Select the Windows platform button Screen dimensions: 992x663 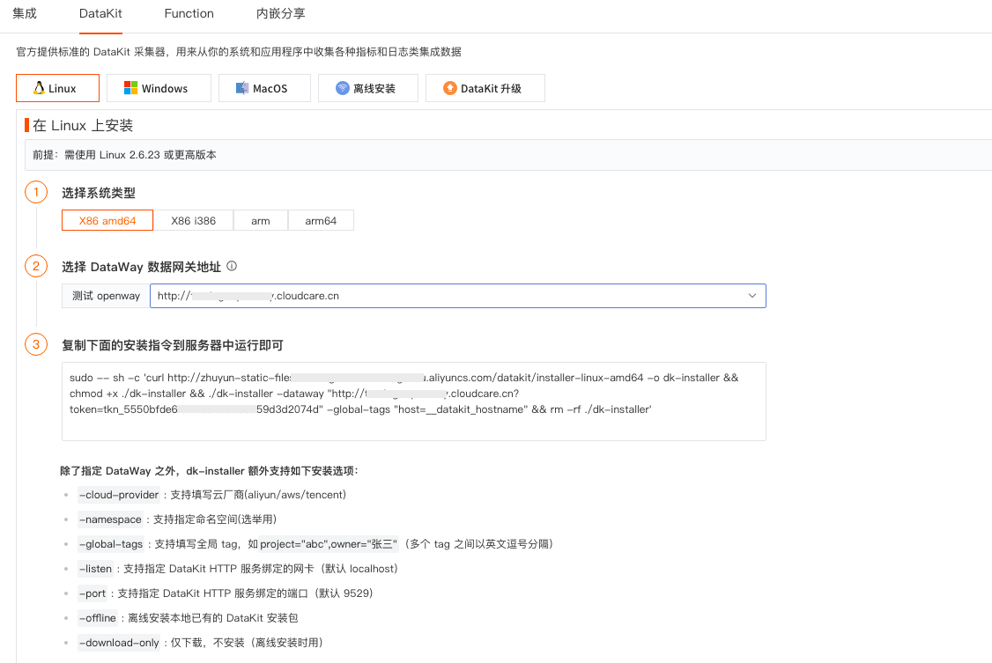coord(159,88)
